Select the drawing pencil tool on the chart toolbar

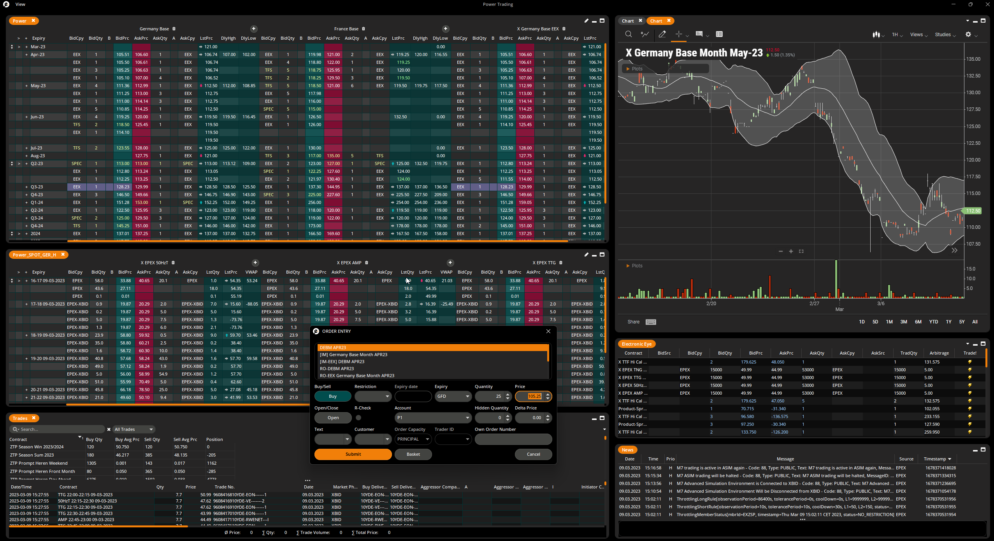(x=662, y=34)
